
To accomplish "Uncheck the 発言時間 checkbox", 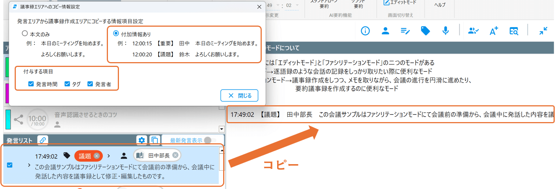I will click(x=31, y=84).
